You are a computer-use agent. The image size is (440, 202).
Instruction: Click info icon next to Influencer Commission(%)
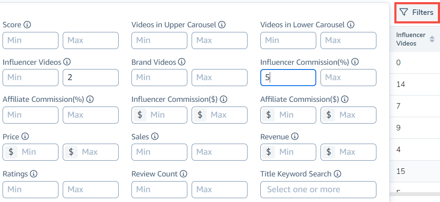pyautogui.click(x=355, y=62)
